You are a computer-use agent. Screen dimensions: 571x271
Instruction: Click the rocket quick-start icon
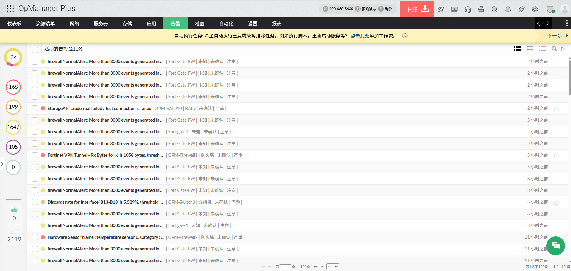[441, 9]
